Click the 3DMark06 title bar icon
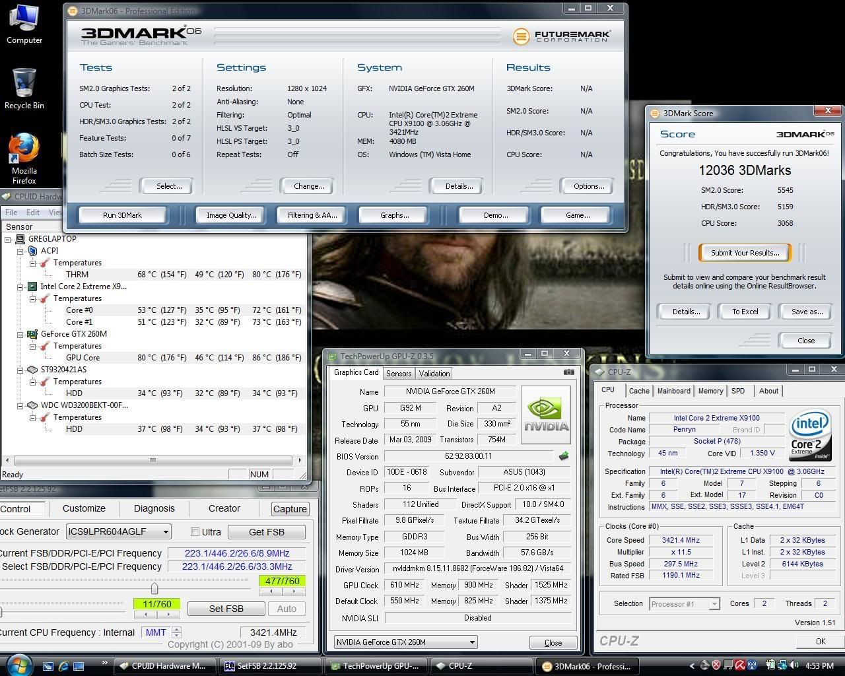 click(73, 11)
